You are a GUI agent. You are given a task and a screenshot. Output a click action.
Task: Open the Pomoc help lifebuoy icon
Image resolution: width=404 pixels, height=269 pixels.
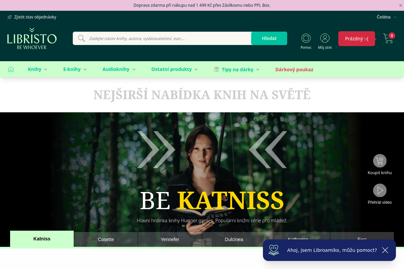pyautogui.click(x=306, y=38)
